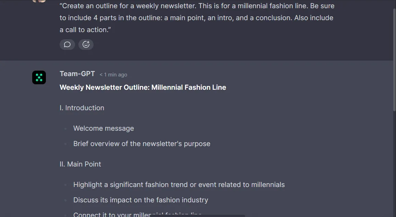Select the Weekly Newsletter Outline heading
The image size is (396, 217).
(143, 87)
